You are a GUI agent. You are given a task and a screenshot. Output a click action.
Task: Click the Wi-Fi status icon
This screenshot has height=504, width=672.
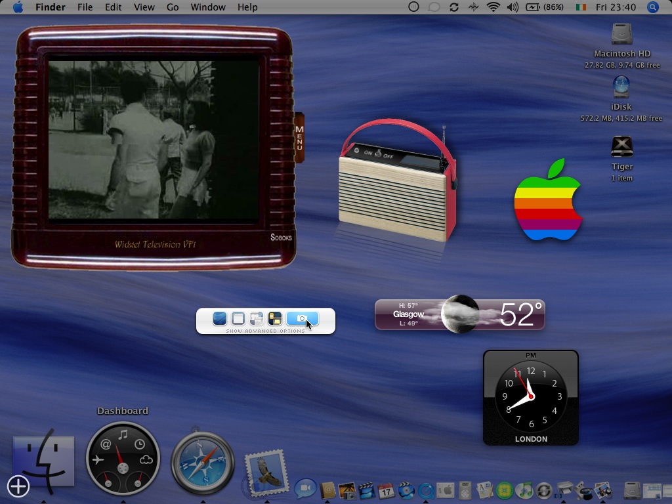(493, 7)
